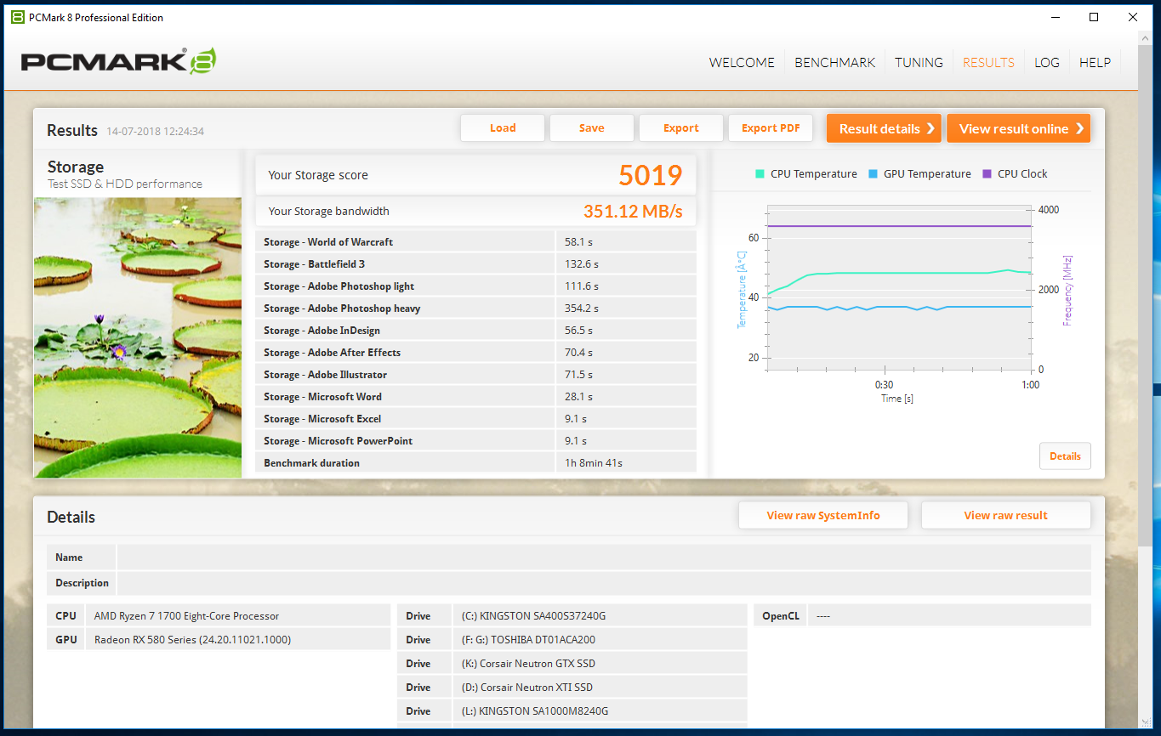Click the PCMark 8 title bar app icon
The width and height of the screenshot is (1161, 736).
(x=17, y=17)
